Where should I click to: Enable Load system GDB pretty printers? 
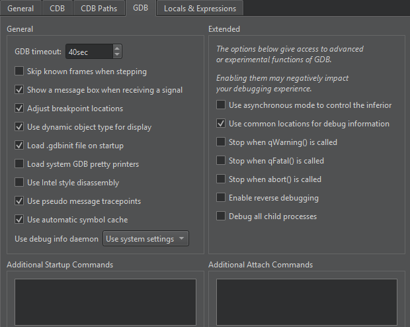(19, 164)
